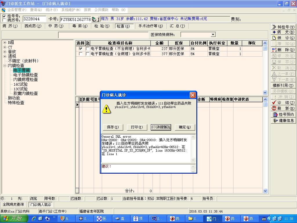The width and height of the screenshot is (297, 223).
Task: Close the 门诊病人就诊 error dialog
Action: point(193,95)
